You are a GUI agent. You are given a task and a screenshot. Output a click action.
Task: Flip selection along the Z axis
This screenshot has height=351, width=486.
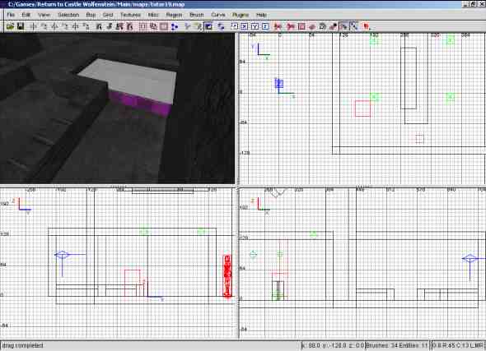pyautogui.click(x=75, y=26)
